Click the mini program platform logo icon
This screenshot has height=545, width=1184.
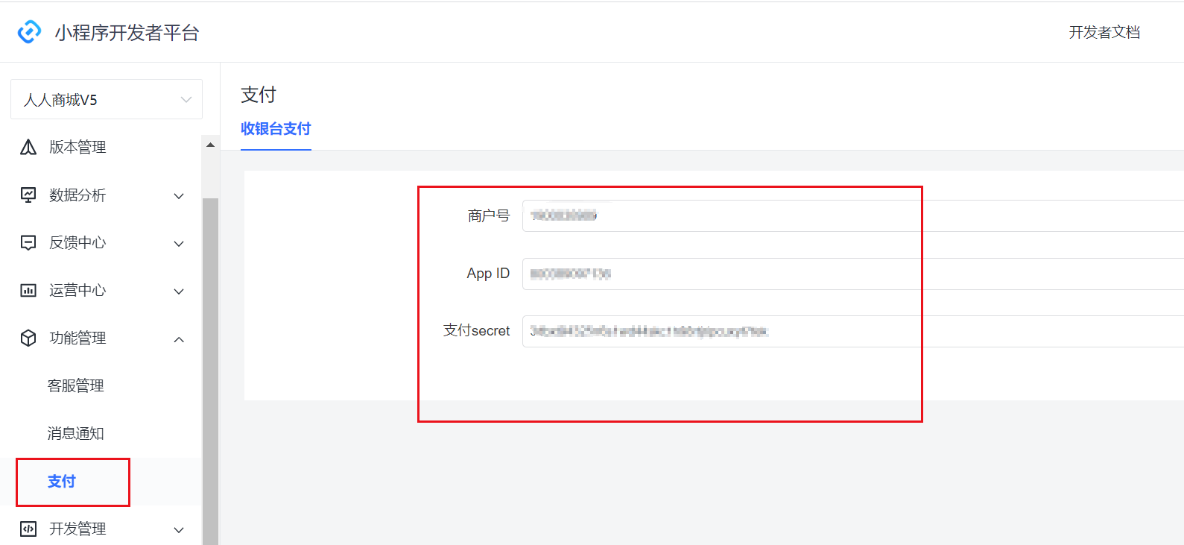click(x=29, y=32)
